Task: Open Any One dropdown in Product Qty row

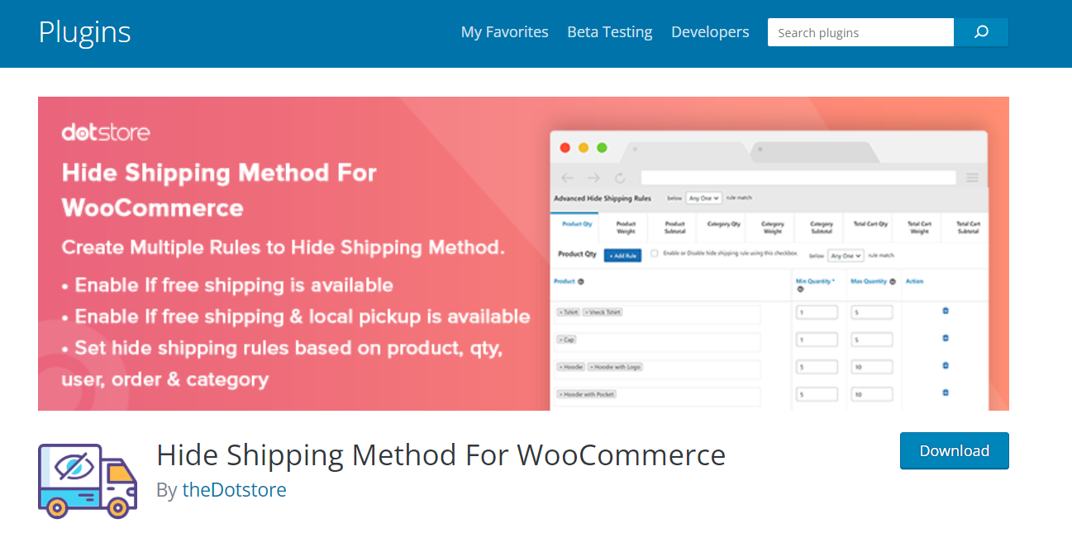Action: pyautogui.click(x=846, y=255)
